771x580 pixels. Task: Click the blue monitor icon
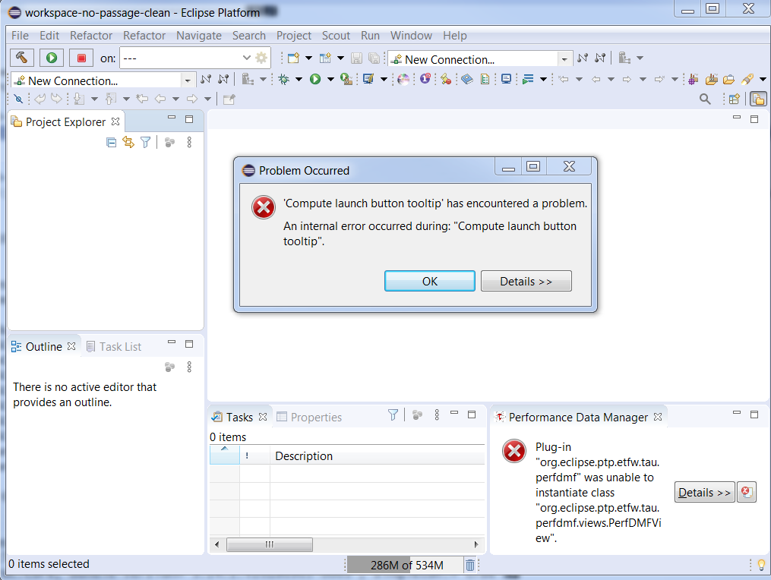pos(506,79)
